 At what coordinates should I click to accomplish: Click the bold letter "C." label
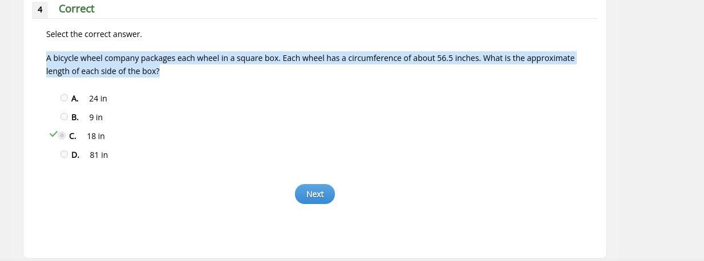point(72,136)
